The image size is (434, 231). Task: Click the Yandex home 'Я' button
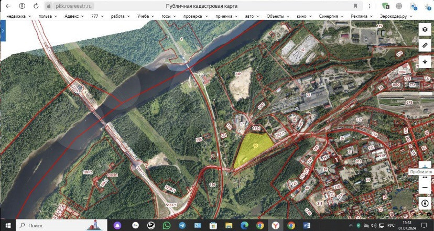tap(22, 6)
